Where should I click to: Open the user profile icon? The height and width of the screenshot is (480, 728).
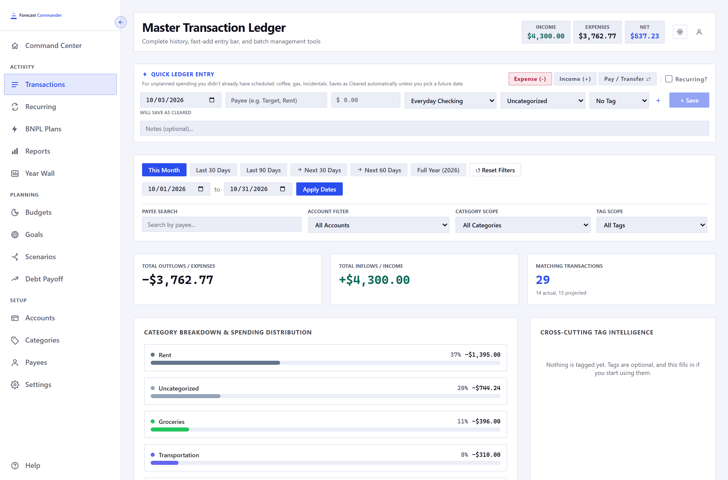tap(699, 32)
